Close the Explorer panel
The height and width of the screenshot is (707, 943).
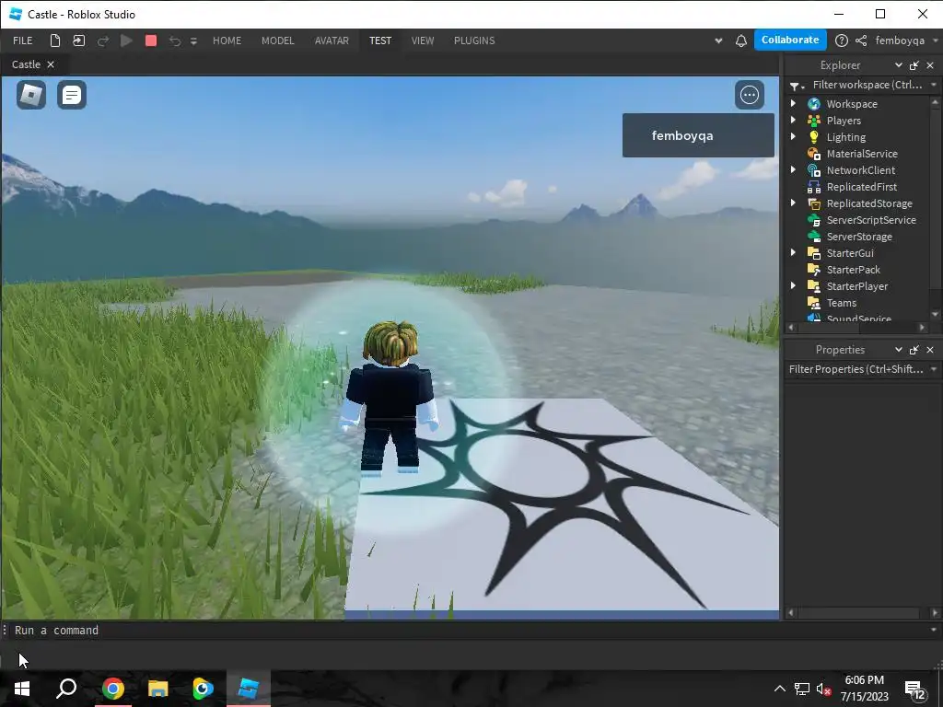tap(930, 65)
